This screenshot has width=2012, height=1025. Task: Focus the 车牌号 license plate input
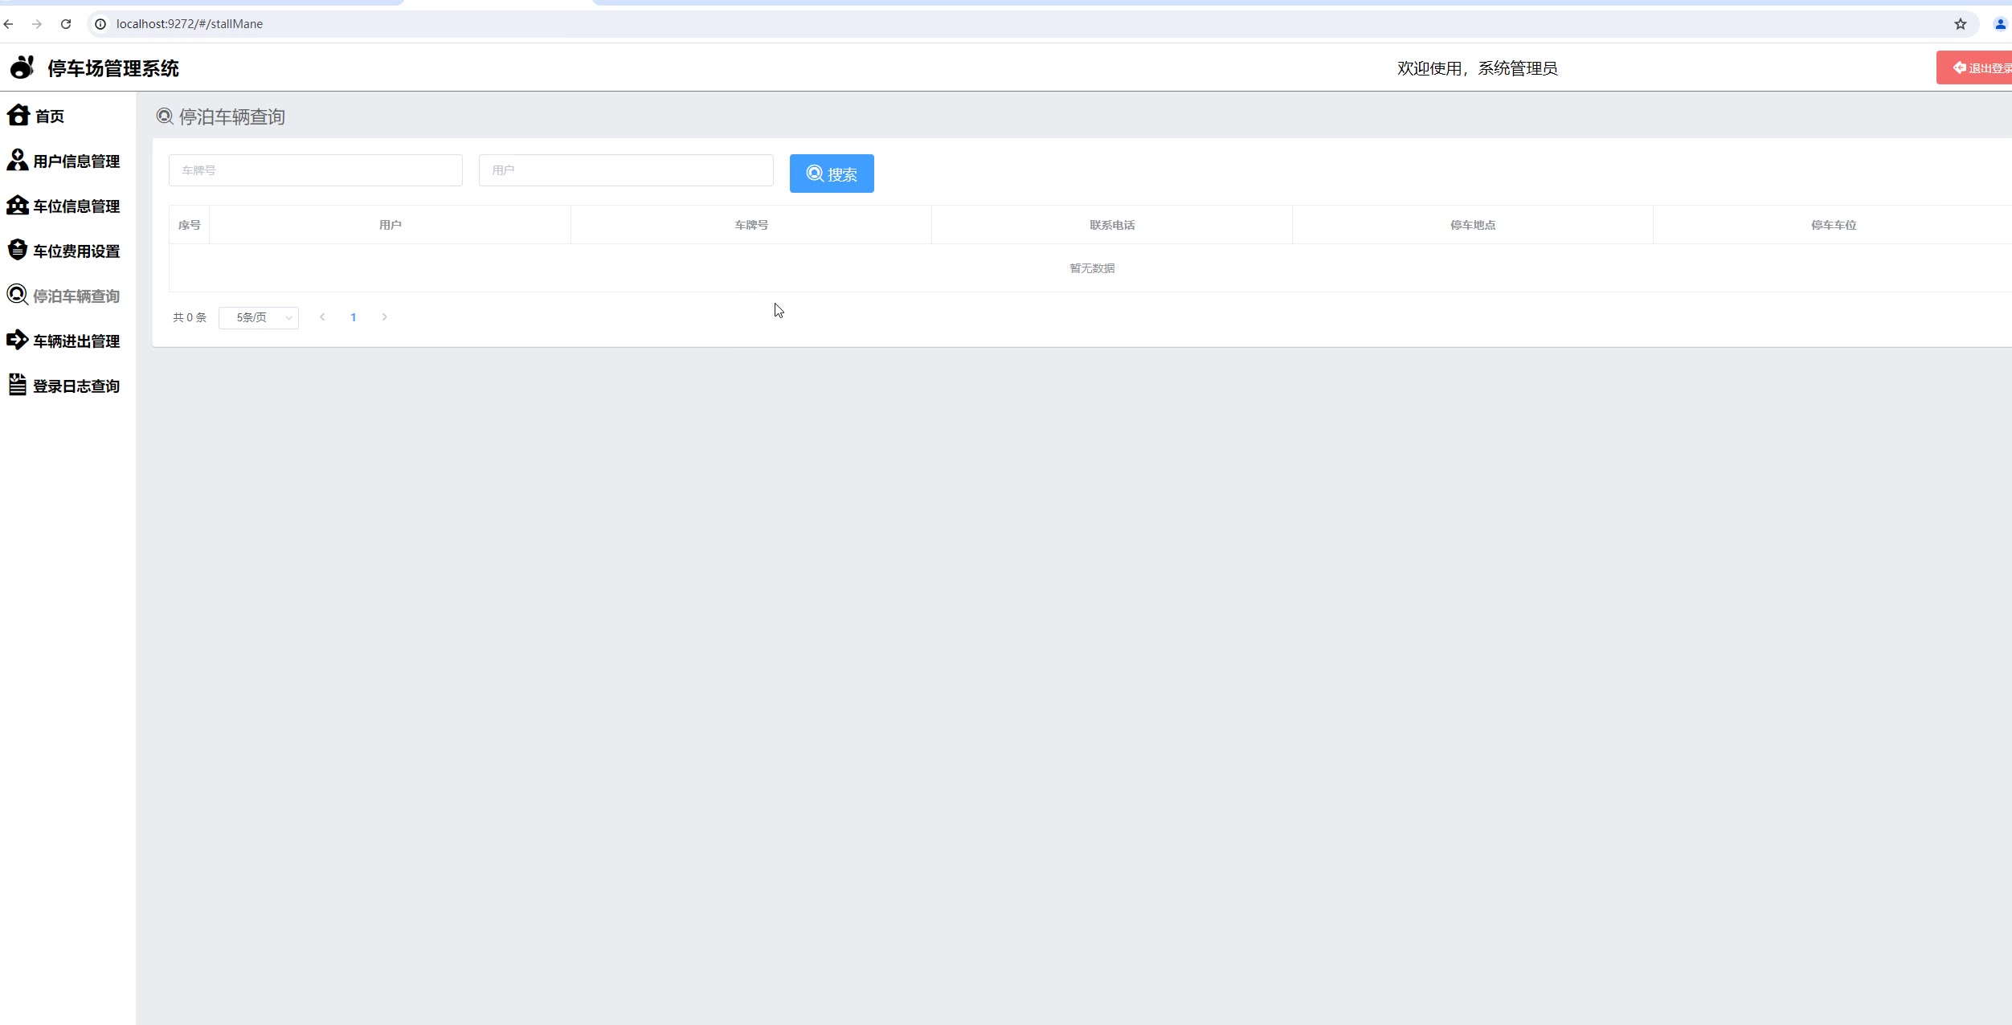click(315, 170)
